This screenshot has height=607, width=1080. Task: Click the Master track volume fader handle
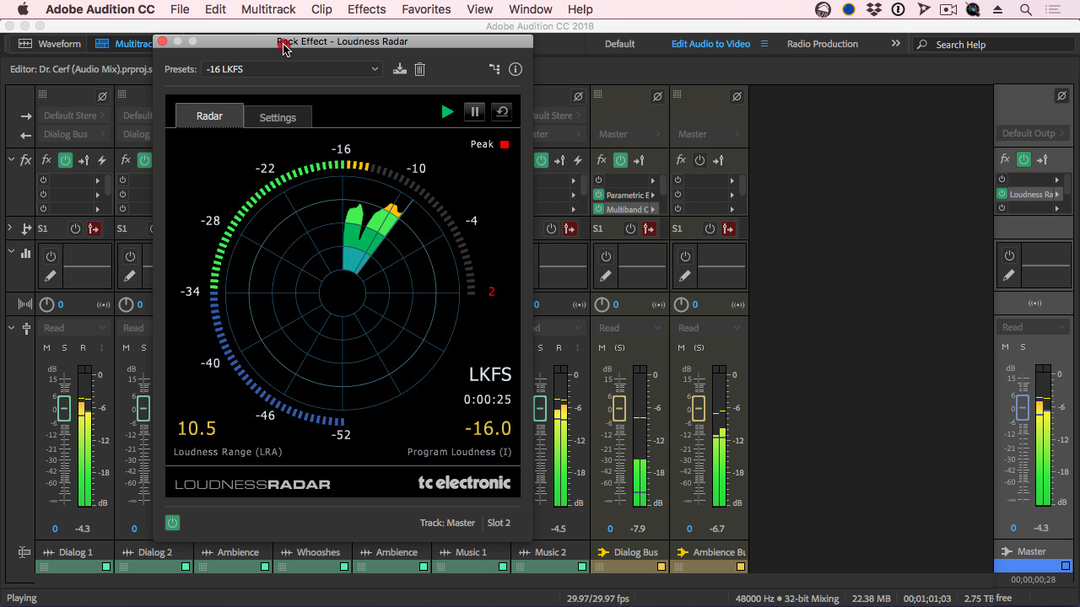pos(1023,408)
